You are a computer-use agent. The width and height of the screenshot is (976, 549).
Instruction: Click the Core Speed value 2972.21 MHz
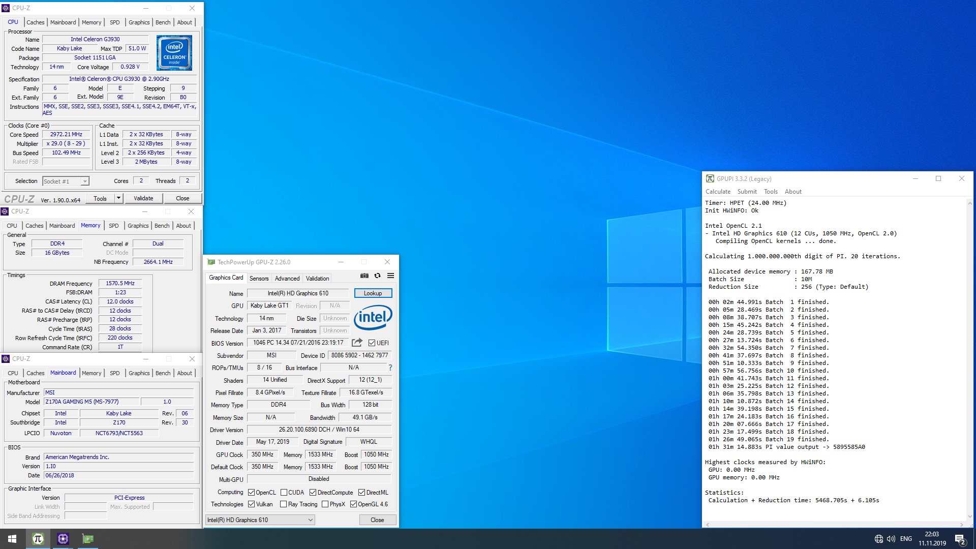click(66, 134)
